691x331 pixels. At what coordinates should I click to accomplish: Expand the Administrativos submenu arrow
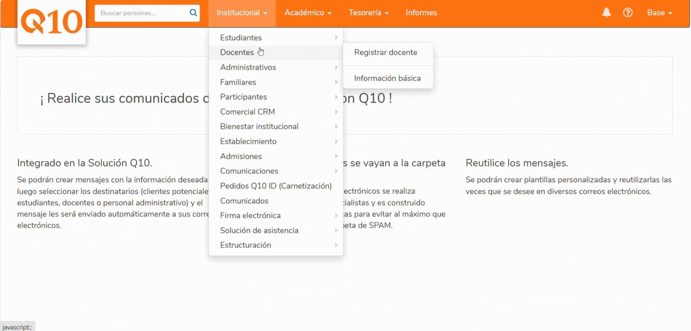[x=336, y=67]
